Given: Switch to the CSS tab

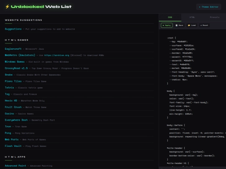Looking at the screenshot, I should [170, 17].
